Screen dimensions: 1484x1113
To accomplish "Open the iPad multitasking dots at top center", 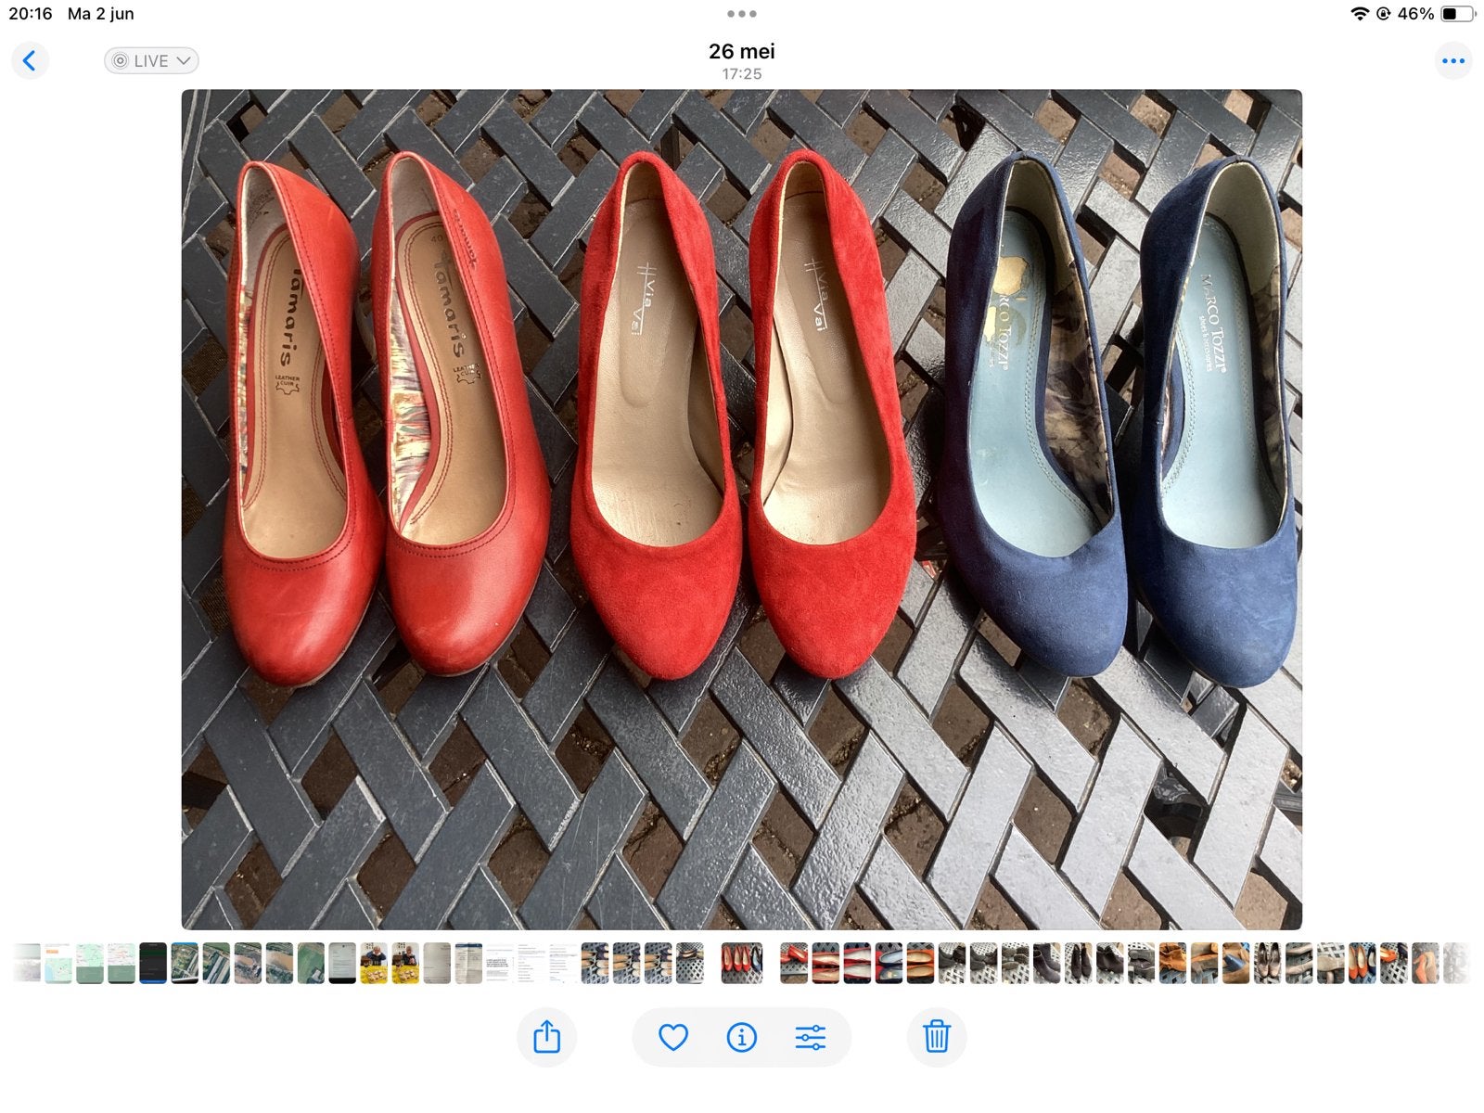I will coord(742,14).
